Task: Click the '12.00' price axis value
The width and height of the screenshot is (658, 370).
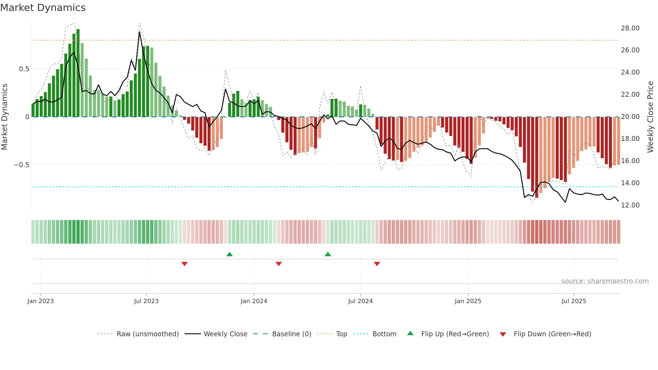Action: click(x=630, y=205)
